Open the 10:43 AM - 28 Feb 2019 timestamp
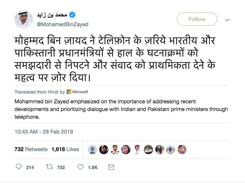Viewport: 245px width, 183px height. pos(44,132)
